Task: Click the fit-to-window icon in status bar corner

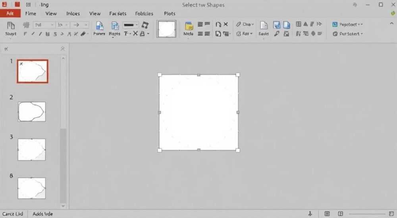Action: 391,214
